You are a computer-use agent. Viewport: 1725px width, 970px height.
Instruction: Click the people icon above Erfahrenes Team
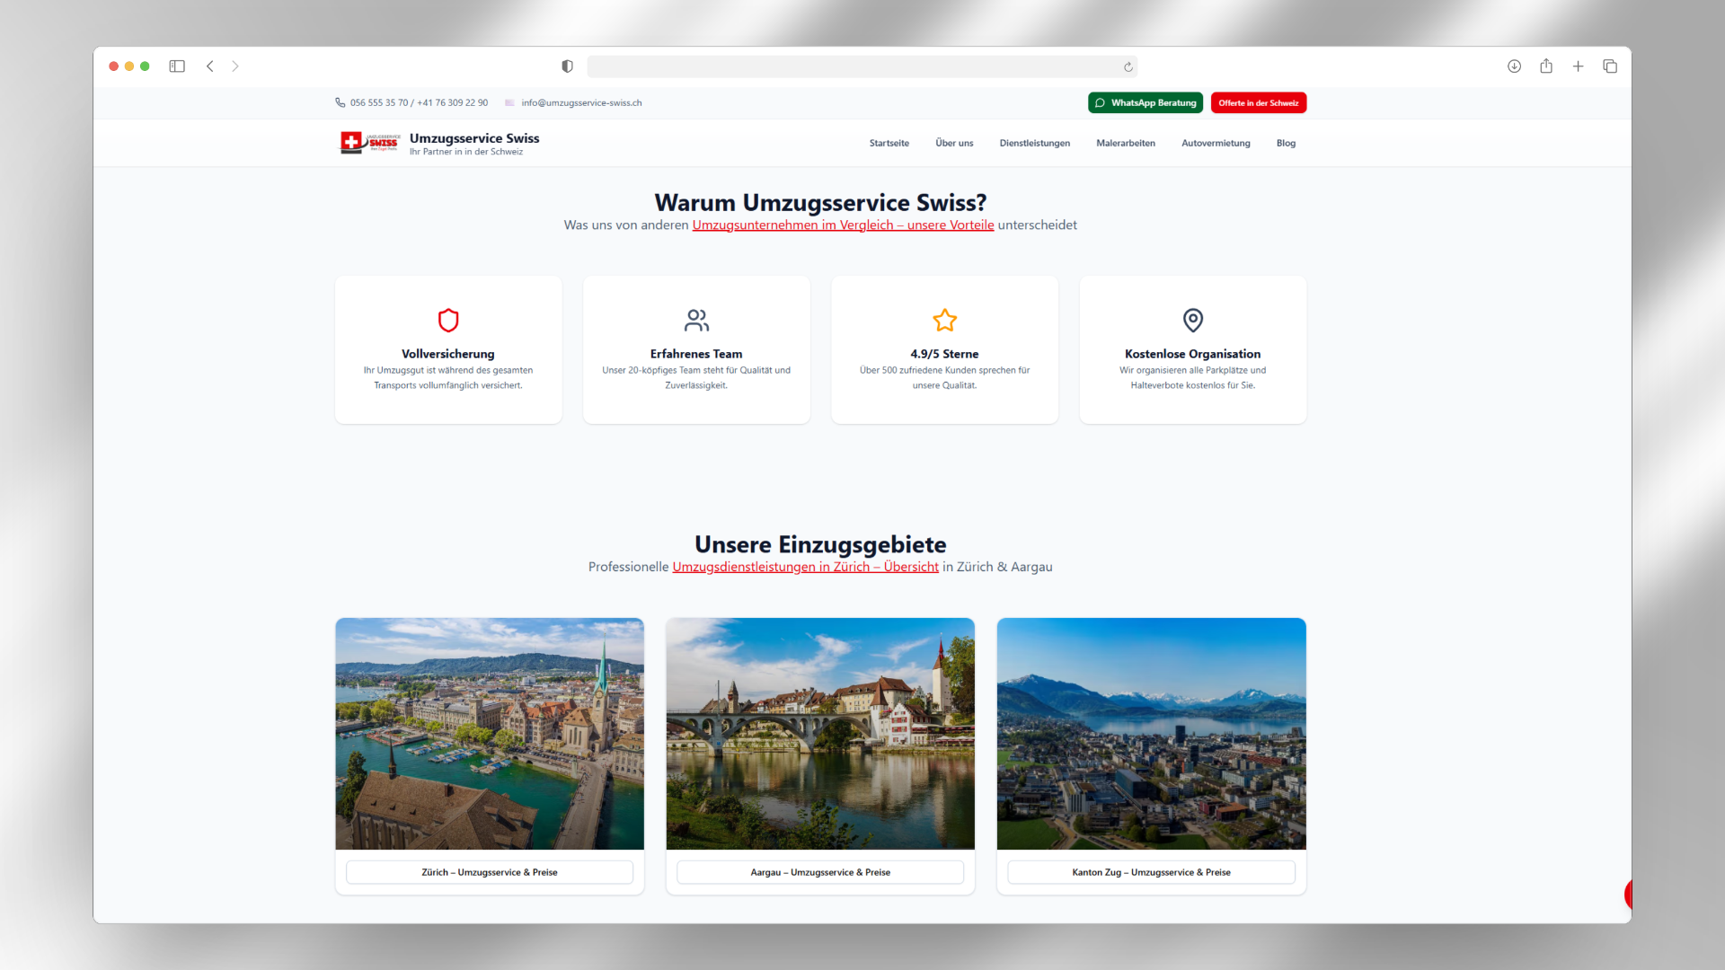coord(696,321)
